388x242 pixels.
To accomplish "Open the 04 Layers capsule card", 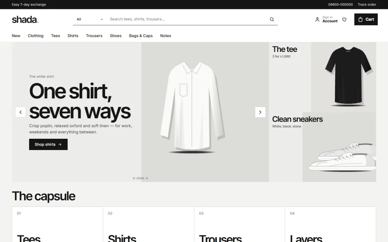I will point(330,225).
